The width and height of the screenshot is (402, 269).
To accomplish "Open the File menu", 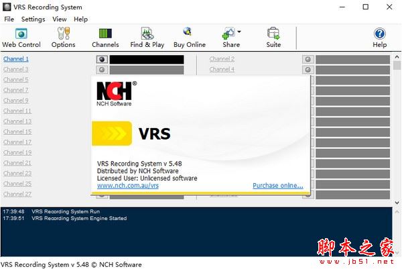I will pyautogui.click(x=9, y=19).
